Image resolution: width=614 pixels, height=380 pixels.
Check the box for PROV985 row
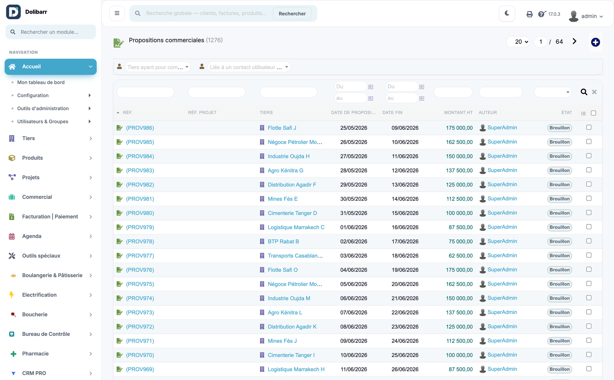coord(589,141)
